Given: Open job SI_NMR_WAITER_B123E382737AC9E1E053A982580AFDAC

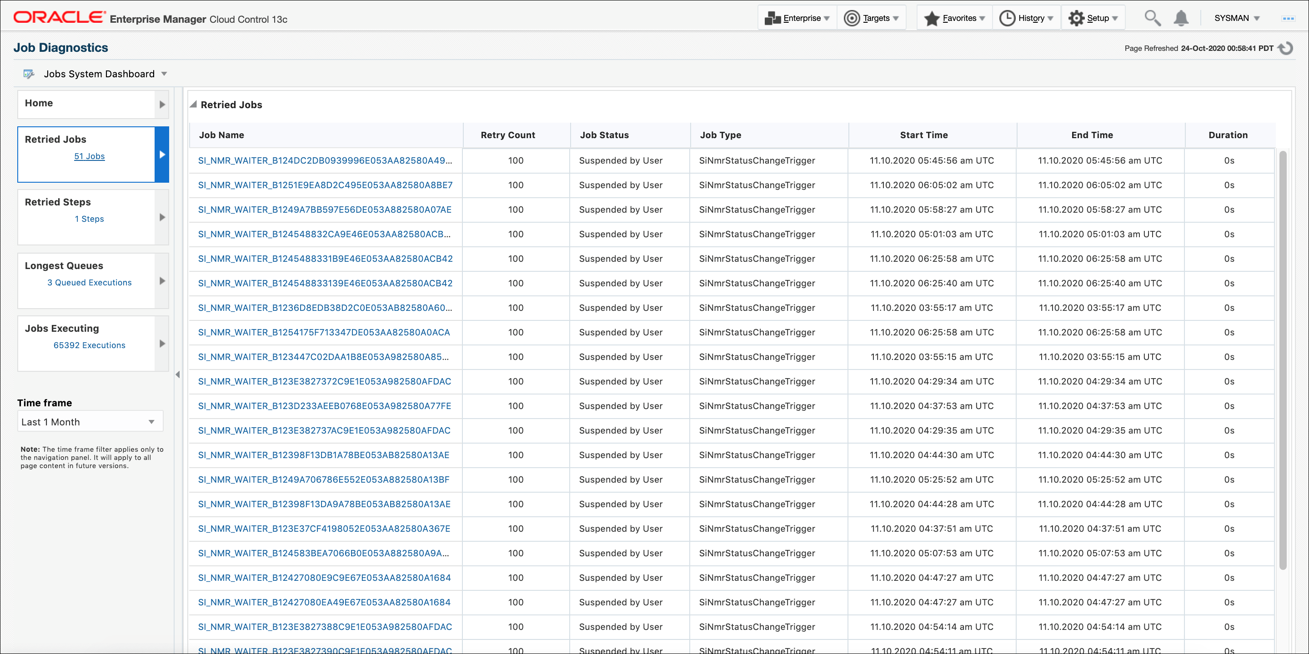Looking at the screenshot, I should pos(324,430).
